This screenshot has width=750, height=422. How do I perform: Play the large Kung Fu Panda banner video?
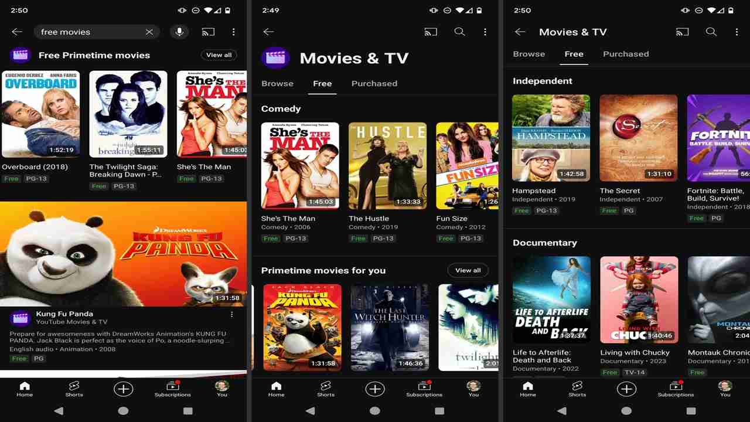coord(123,253)
